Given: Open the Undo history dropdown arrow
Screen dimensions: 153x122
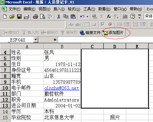Looking at the screenshot, I should (87, 16).
